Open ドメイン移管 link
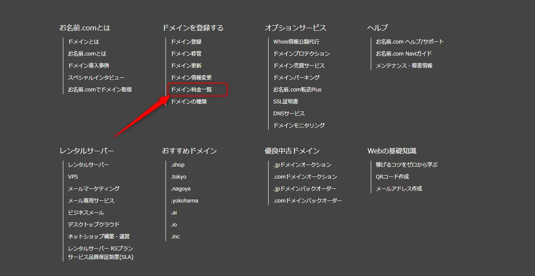The width and height of the screenshot is (535, 276). click(x=186, y=54)
